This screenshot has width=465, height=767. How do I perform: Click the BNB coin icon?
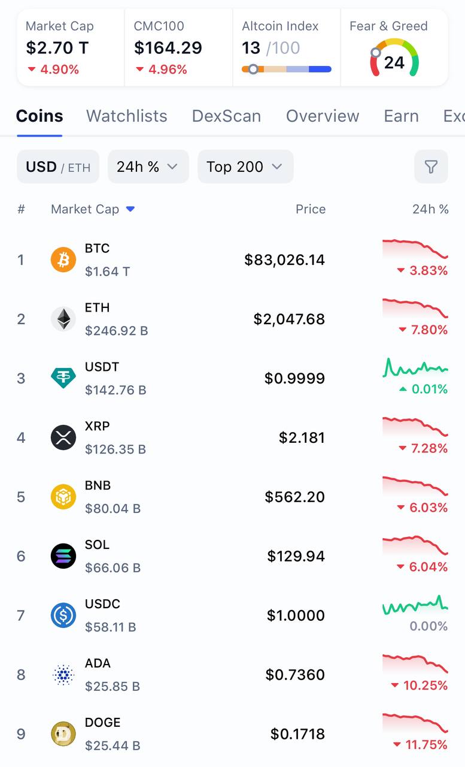(63, 497)
